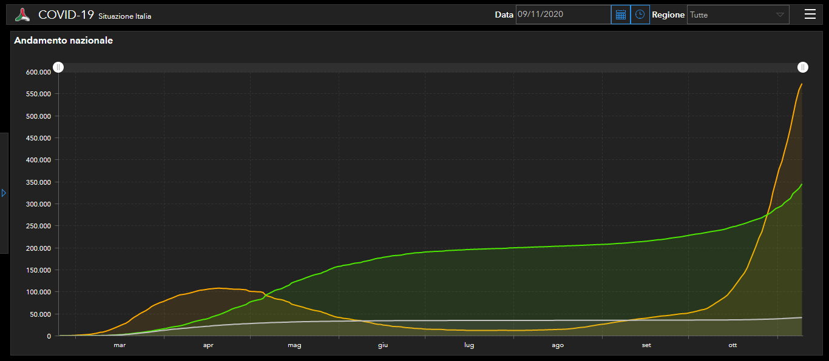Click the 'mar' month label on the axis
The width and height of the screenshot is (829, 361).
tap(120, 345)
